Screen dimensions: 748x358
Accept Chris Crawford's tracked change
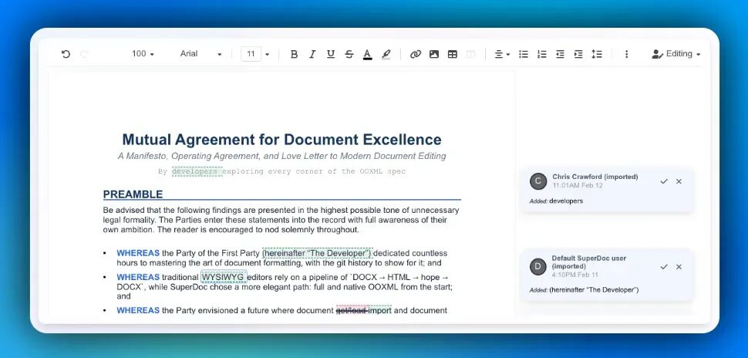coord(664,181)
